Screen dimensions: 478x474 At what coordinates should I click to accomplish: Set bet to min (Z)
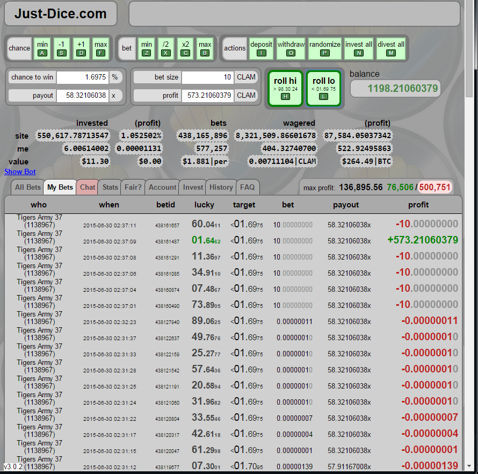click(x=146, y=48)
